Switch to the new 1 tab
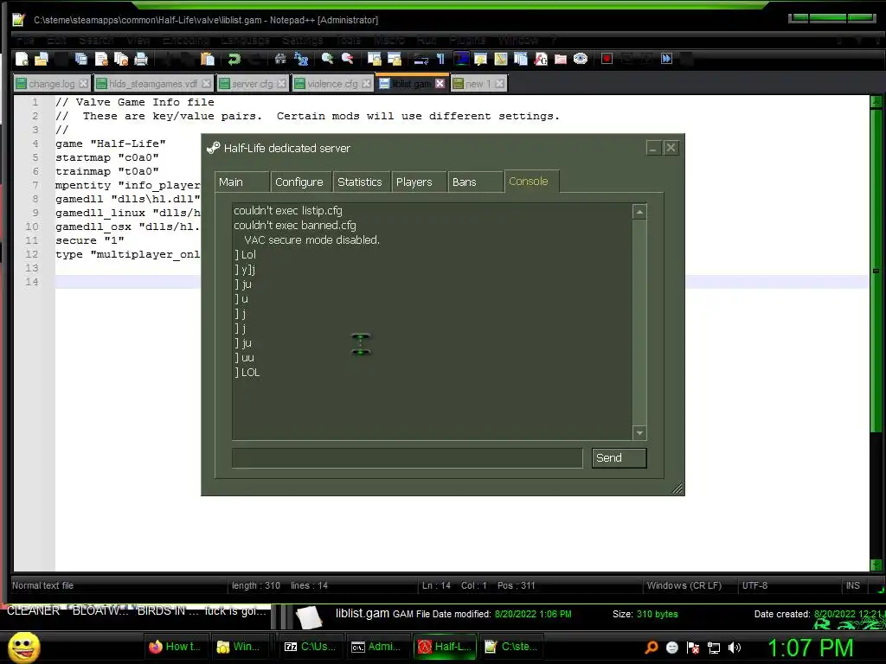 [478, 84]
